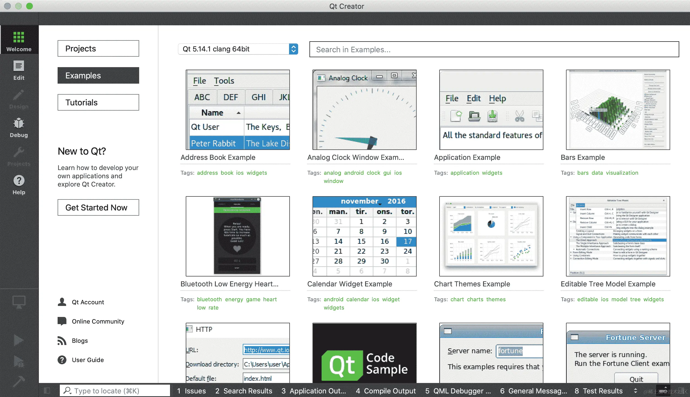Open the Qt 5.14.1 clang 64bit dropdown
Viewport: 690px width, 397px height.
point(238,49)
